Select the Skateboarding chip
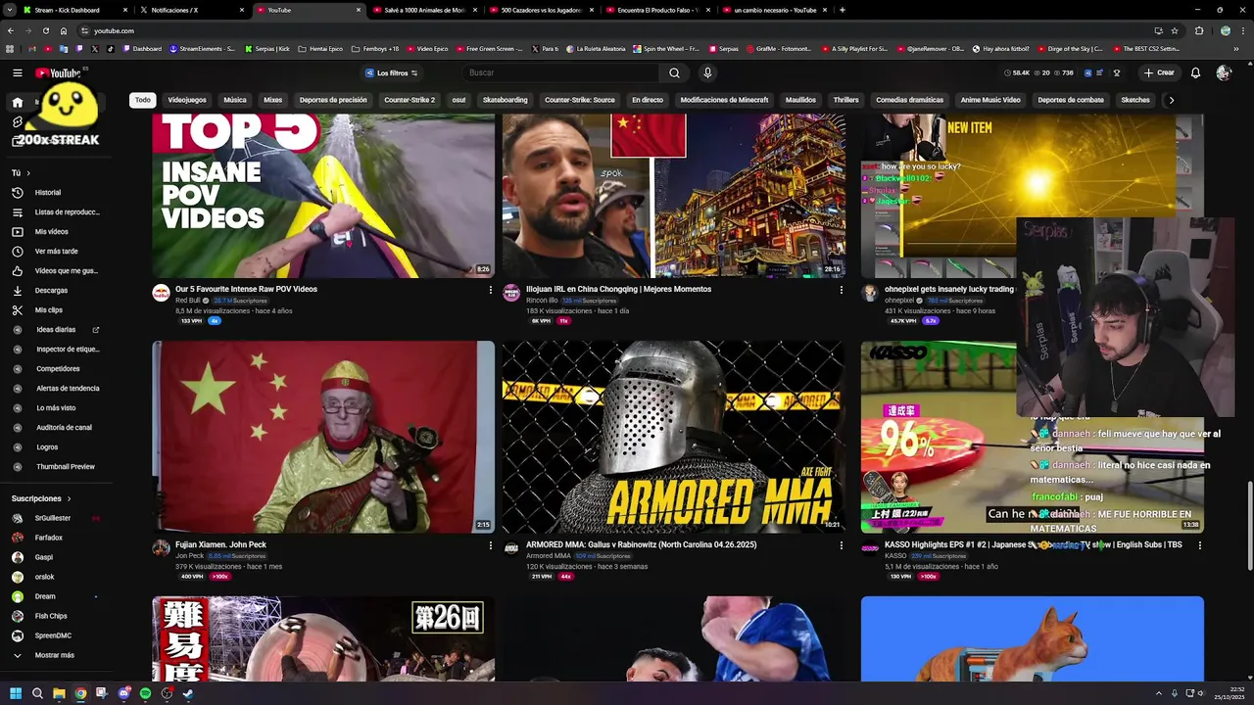The height and width of the screenshot is (705, 1254). coord(505,100)
